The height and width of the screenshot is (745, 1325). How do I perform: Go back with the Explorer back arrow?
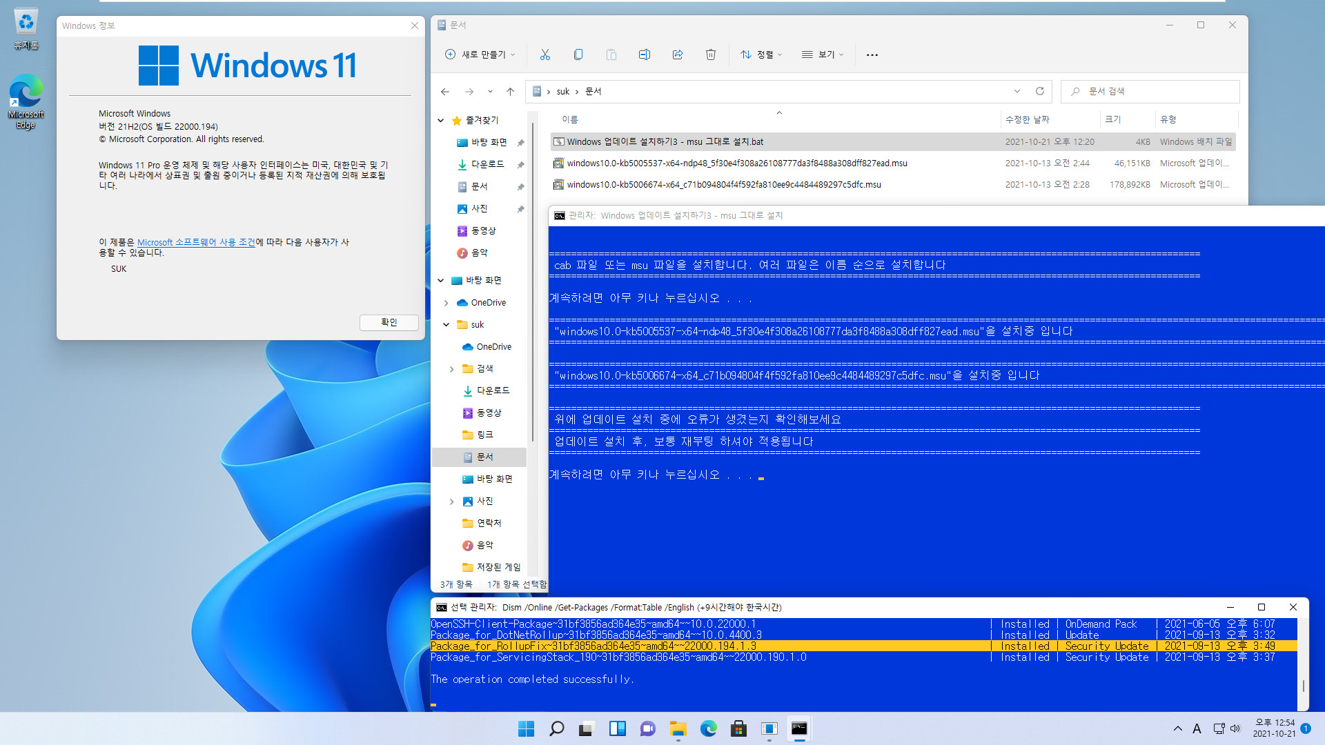pos(445,91)
